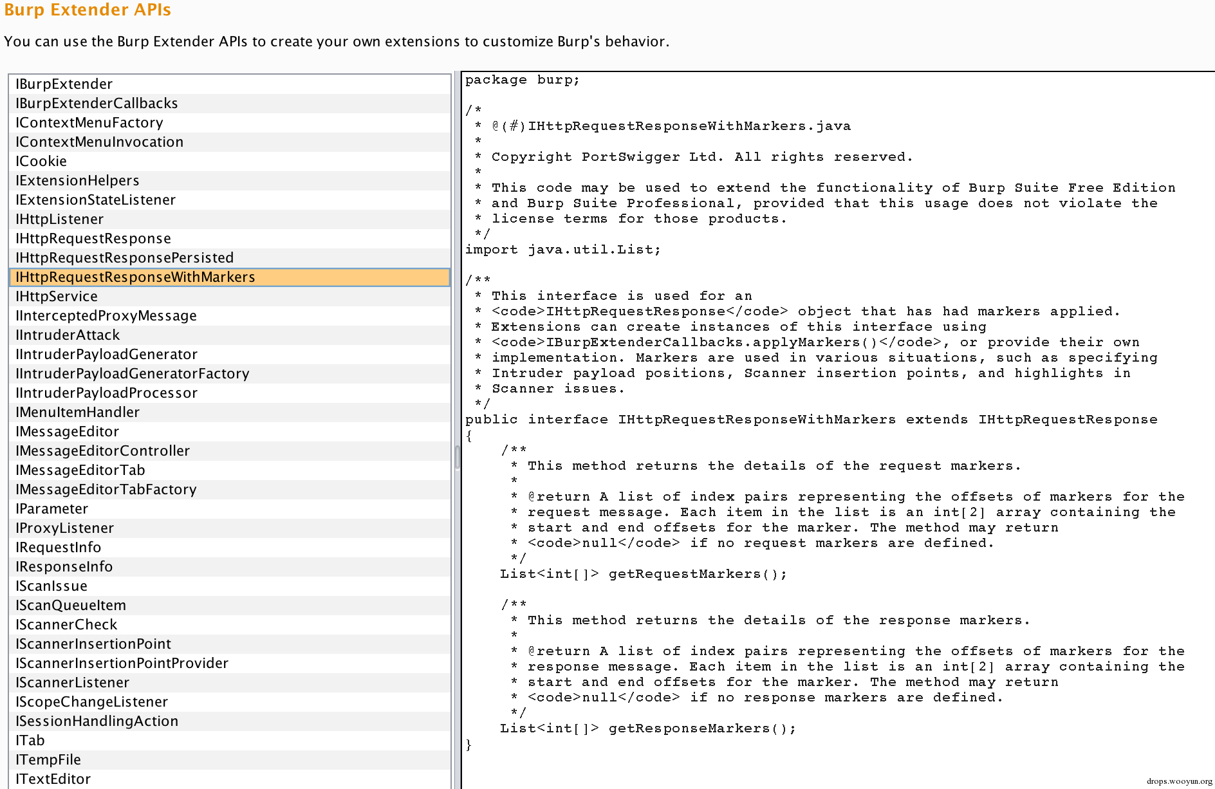
Task: Open the IParameter interface
Action: click(230, 509)
